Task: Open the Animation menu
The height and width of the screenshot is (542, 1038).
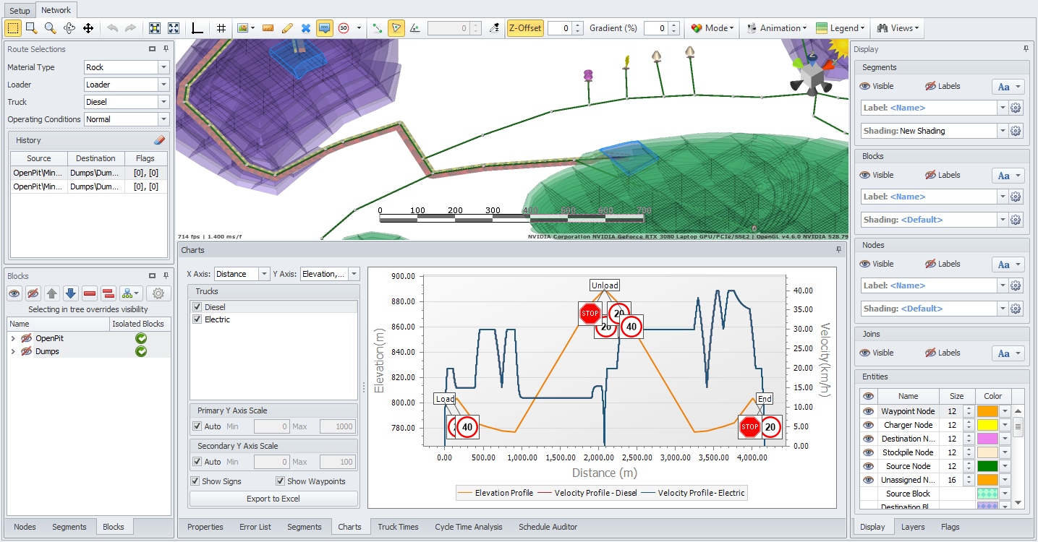Action: click(x=777, y=28)
